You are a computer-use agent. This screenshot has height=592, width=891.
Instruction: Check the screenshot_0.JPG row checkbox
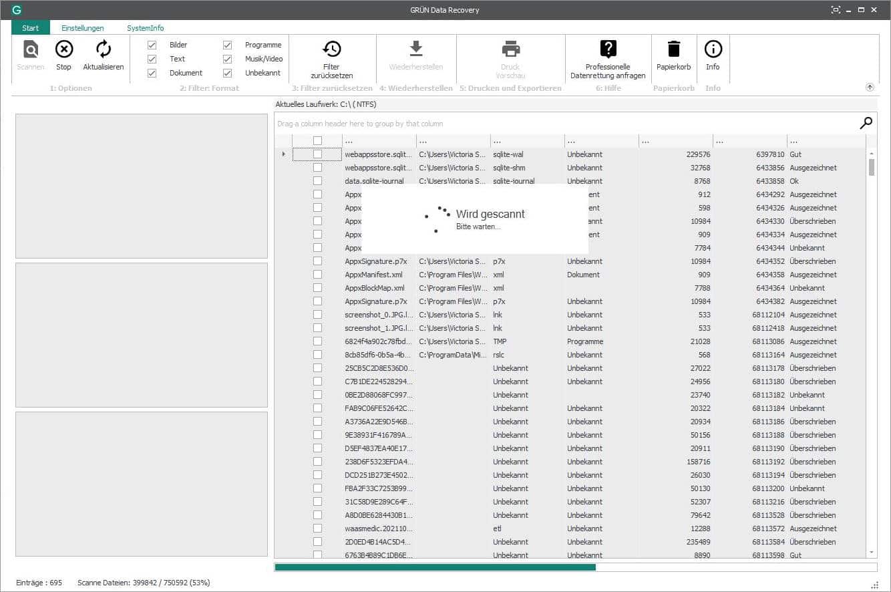coord(317,315)
